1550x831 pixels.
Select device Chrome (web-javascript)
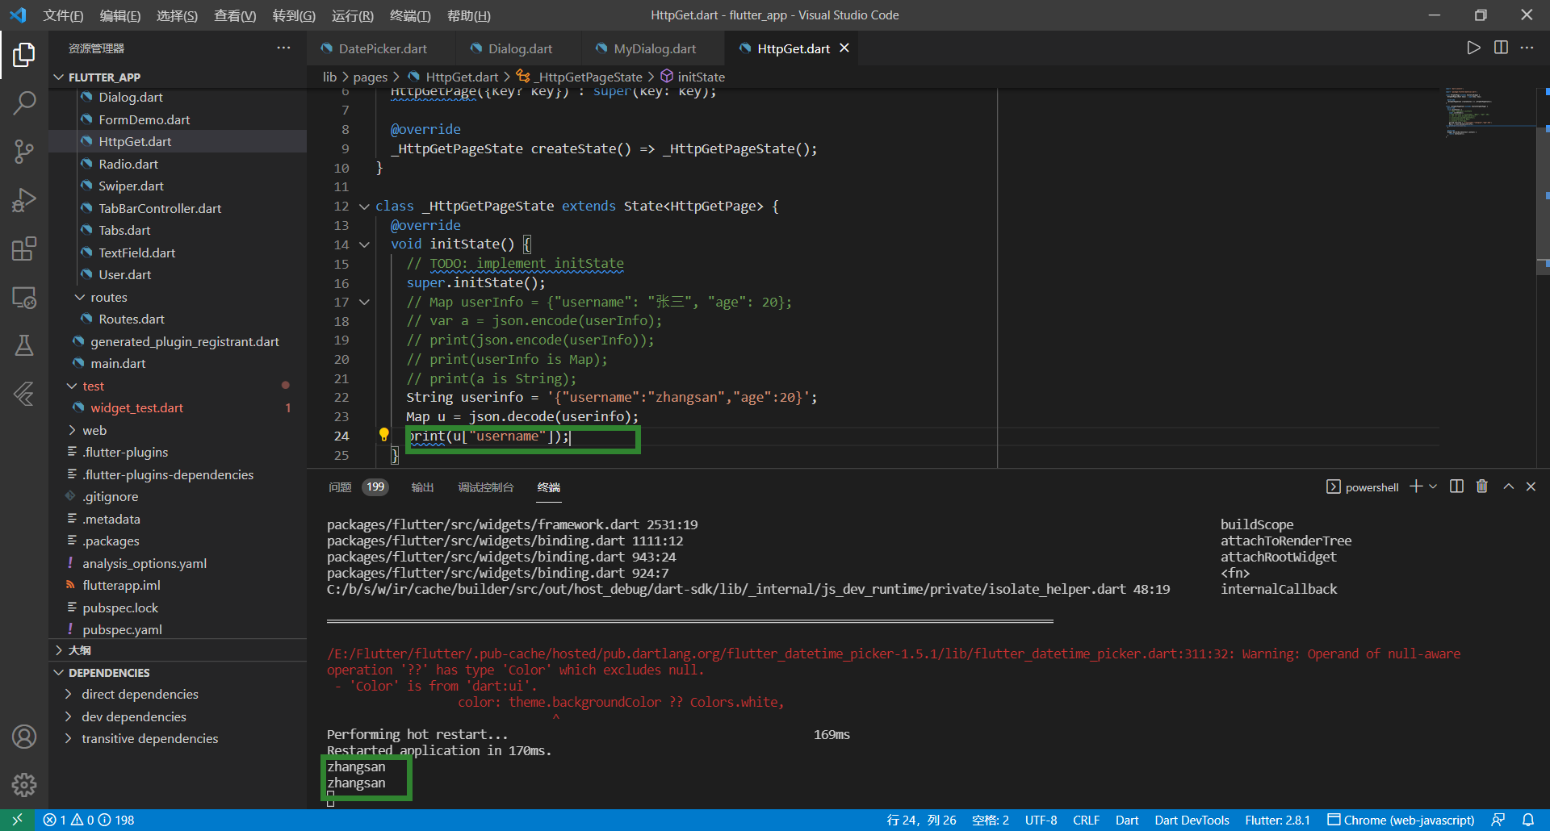click(1401, 820)
